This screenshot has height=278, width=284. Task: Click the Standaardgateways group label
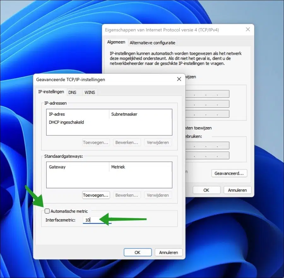63,156
